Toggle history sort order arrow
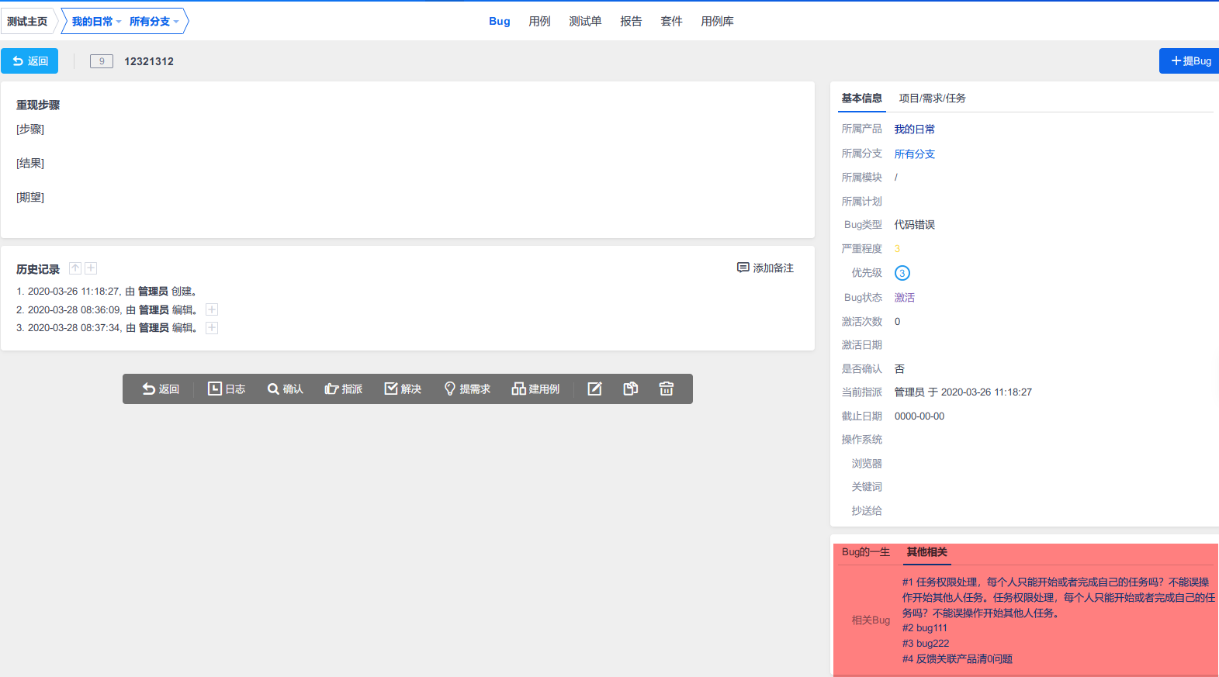 [x=75, y=268]
